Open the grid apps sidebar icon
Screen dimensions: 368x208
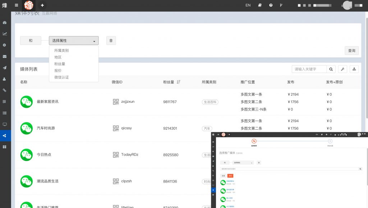click(4, 147)
